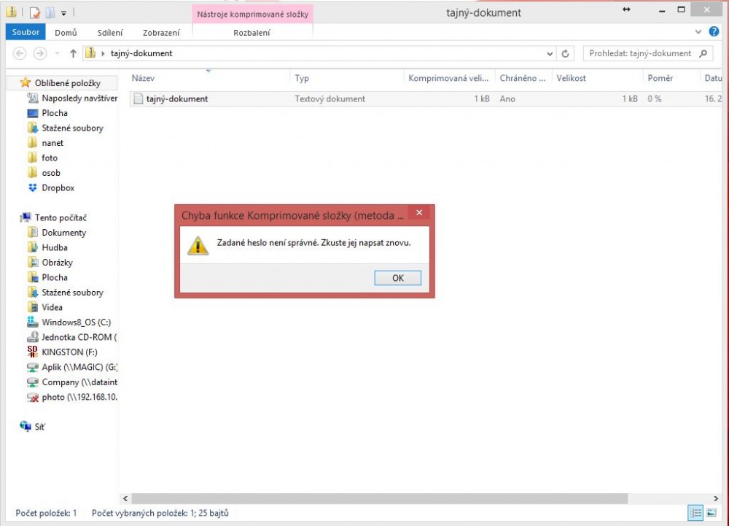
Task: Expand the ribbon with the chevron
Action: tap(698, 32)
